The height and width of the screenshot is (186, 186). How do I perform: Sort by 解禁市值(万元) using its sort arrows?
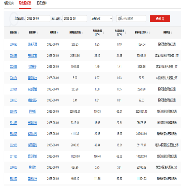[x=150, y=33]
